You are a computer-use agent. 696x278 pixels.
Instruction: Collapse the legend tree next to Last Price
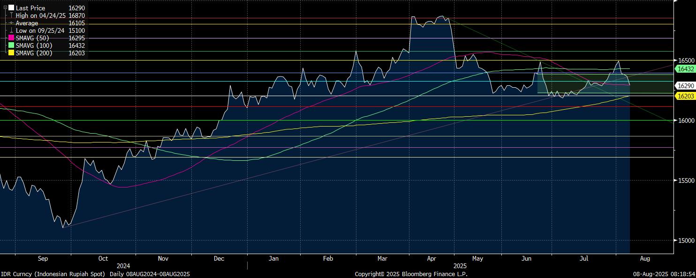pos(5,8)
